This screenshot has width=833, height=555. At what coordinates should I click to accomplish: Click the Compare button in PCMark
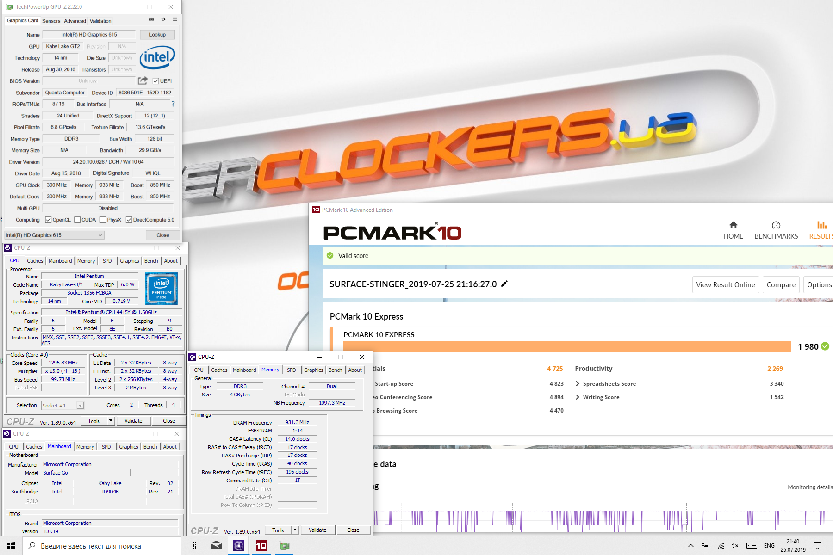(781, 285)
